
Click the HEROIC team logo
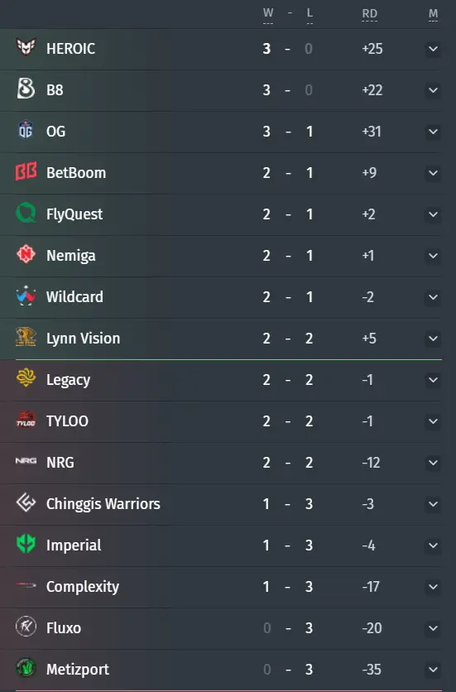pos(26,48)
